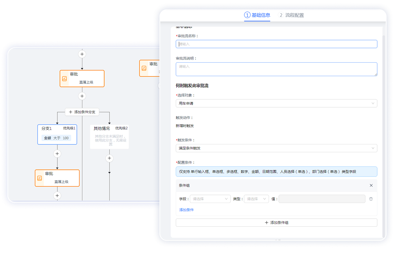Click the plus icon directly above 添加条件分支

point(82,96)
